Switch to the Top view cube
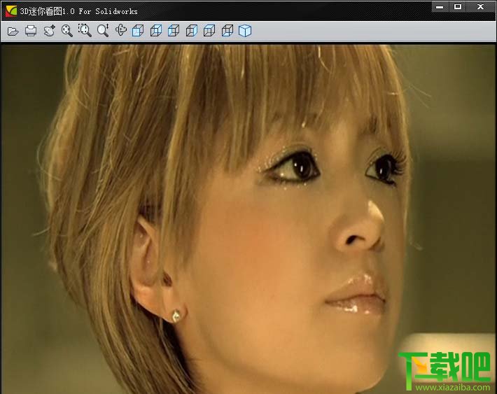 pyautogui.click(x=209, y=31)
